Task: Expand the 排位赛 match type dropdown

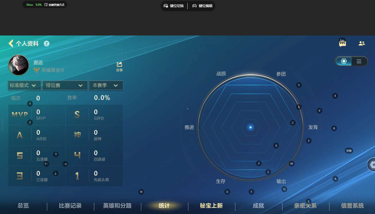Action: [65, 85]
